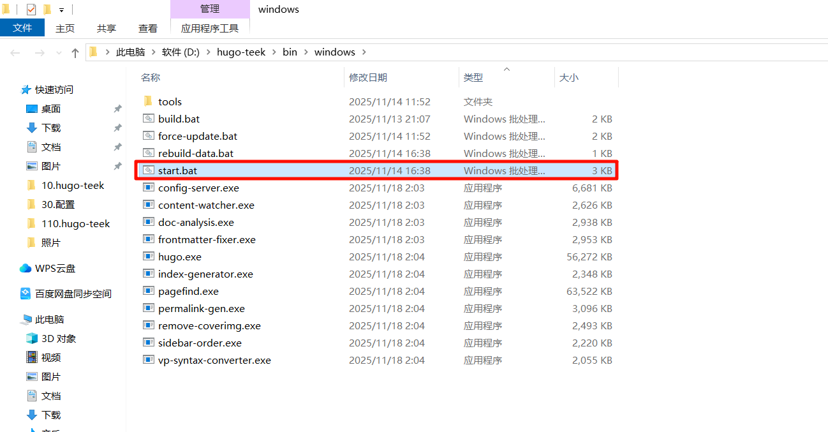Sort files by 修改日期 column header
The image size is (828, 432).
[x=368, y=77]
